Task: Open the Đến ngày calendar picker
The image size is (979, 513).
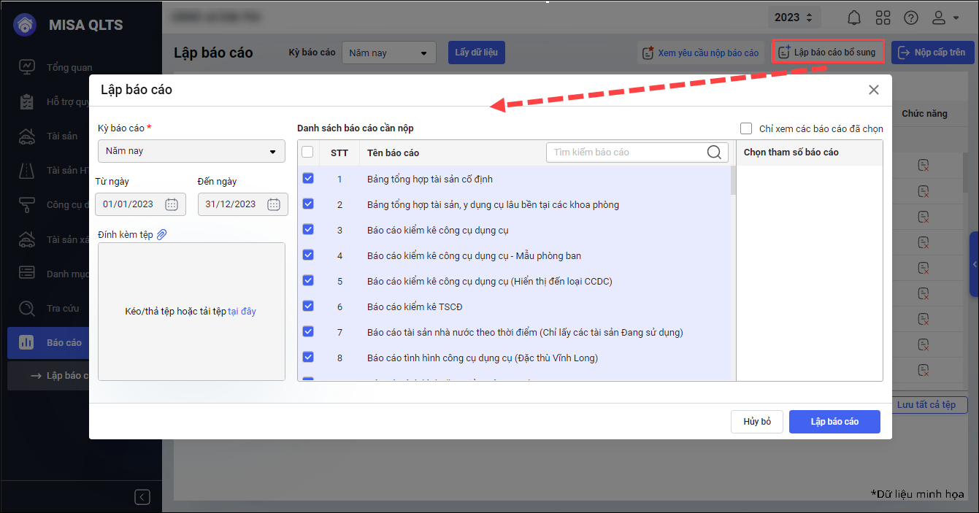Action: [274, 204]
